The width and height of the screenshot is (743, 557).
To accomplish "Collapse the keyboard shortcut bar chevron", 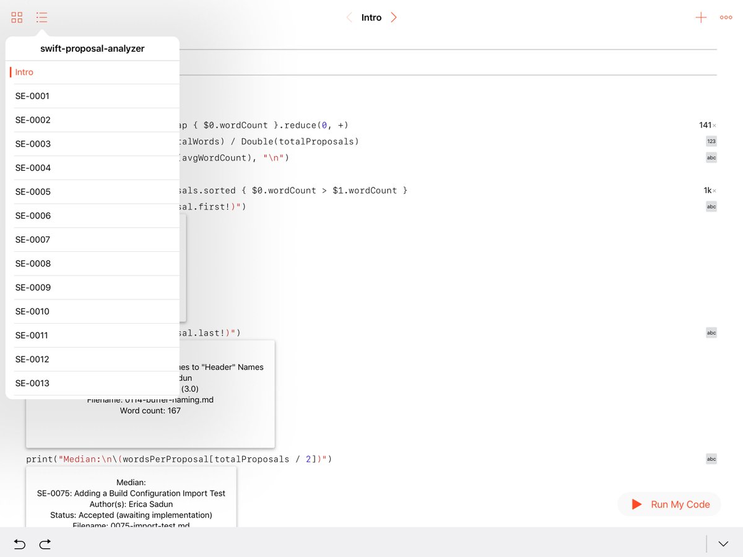I will 723,544.
